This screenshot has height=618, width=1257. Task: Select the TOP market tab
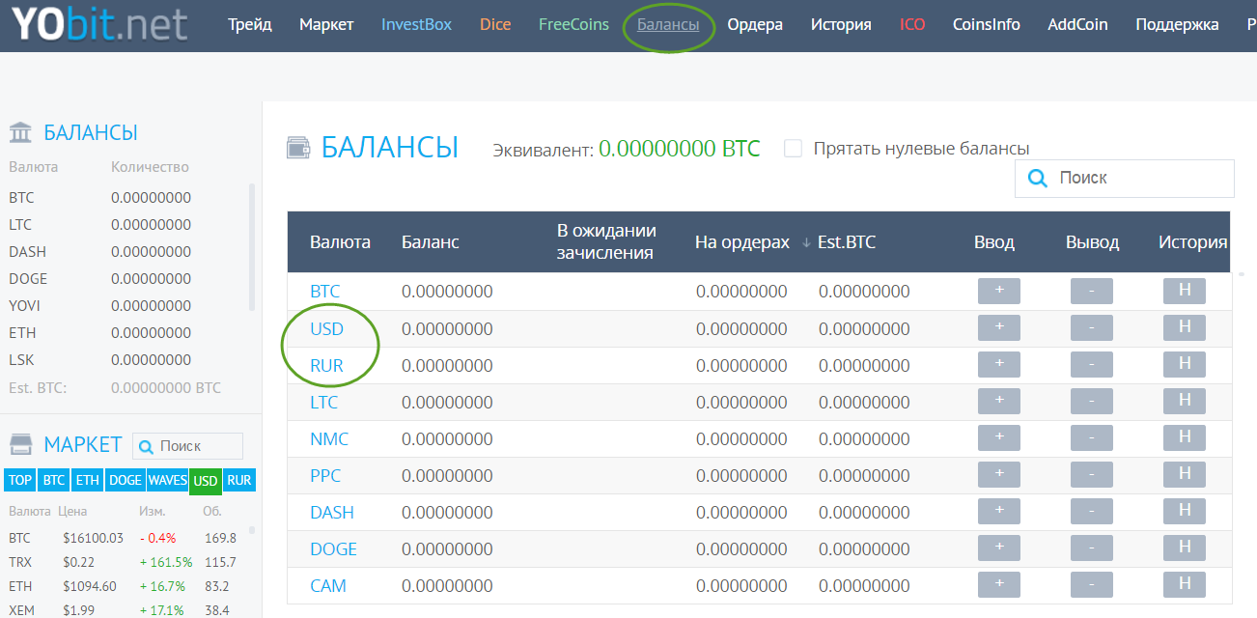click(x=20, y=480)
